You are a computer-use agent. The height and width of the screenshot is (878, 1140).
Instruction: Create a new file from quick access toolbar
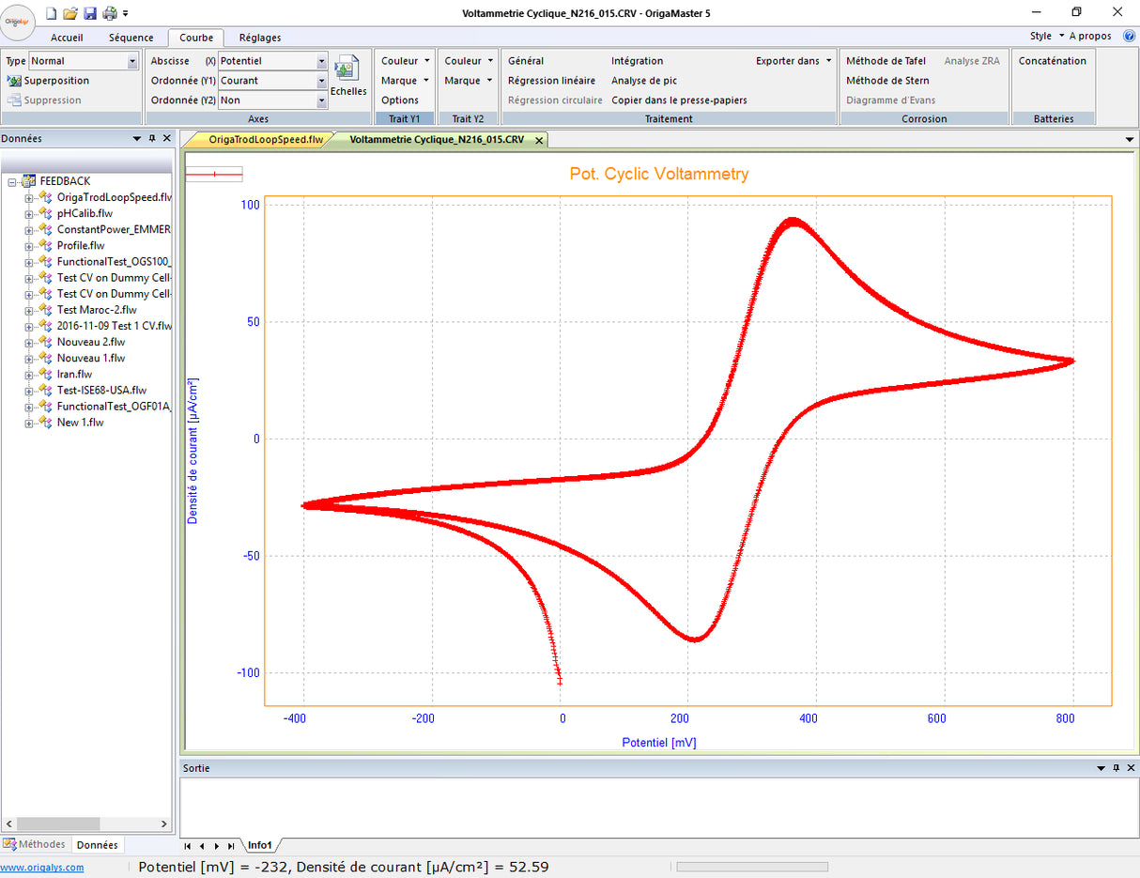pos(53,13)
